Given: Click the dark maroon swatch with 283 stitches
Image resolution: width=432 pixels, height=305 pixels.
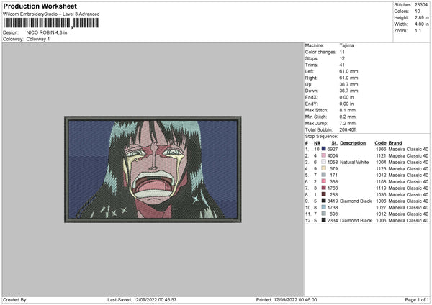Looking at the screenshot, I should point(324,194).
